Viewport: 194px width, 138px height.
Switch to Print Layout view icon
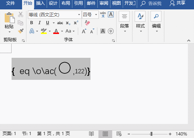coord(105,134)
